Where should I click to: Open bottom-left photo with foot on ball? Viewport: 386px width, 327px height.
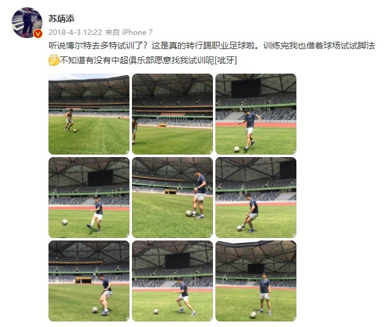[89, 281]
